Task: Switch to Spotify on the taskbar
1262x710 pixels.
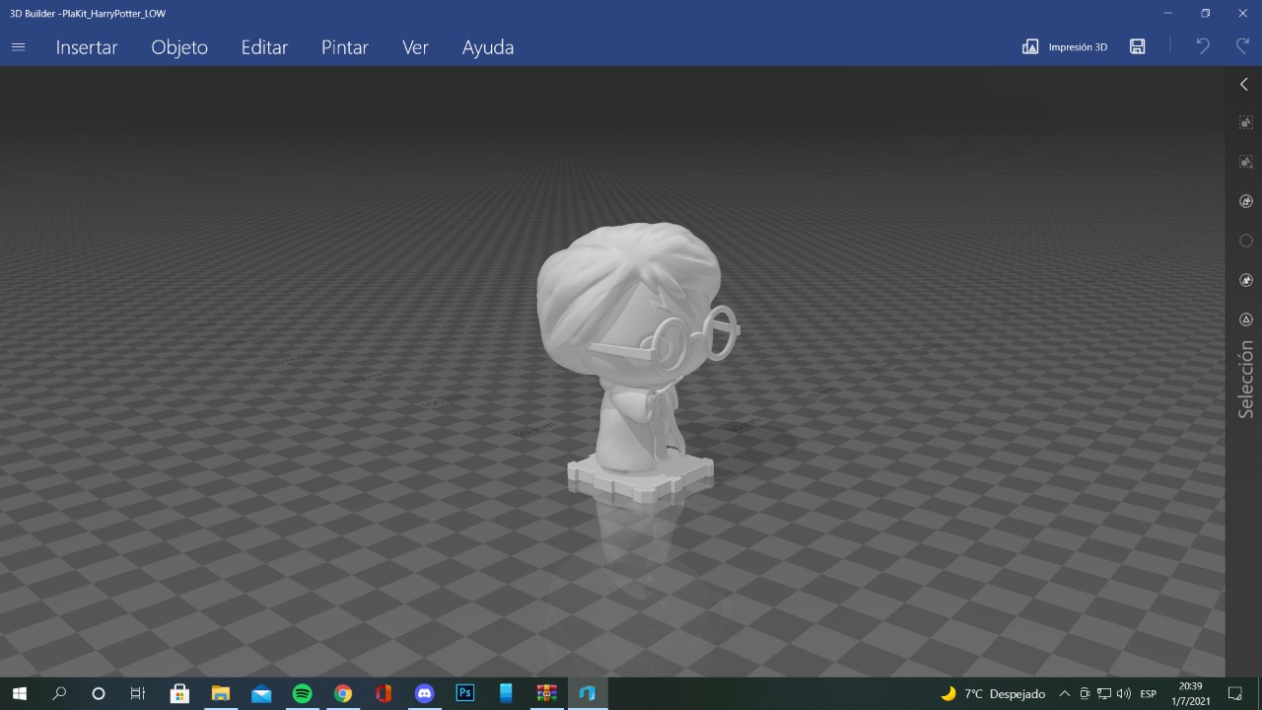Action: [x=302, y=694]
